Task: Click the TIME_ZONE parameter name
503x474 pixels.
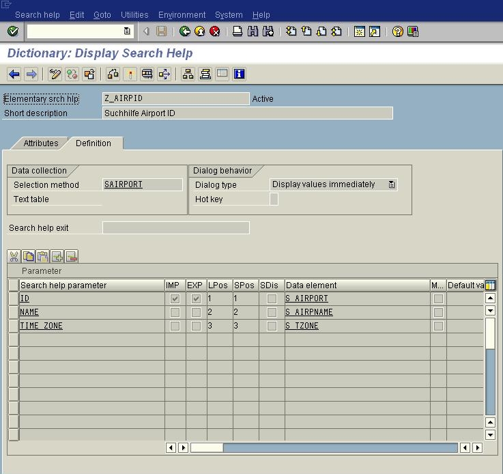Action: (41, 326)
